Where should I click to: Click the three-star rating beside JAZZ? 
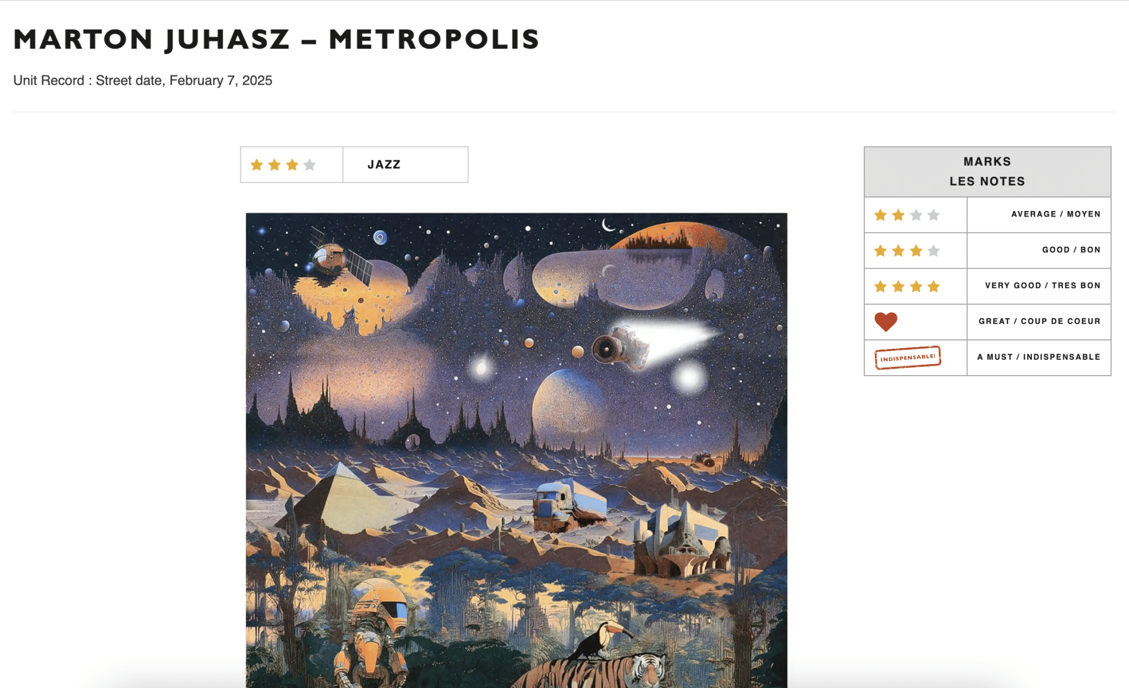click(283, 165)
